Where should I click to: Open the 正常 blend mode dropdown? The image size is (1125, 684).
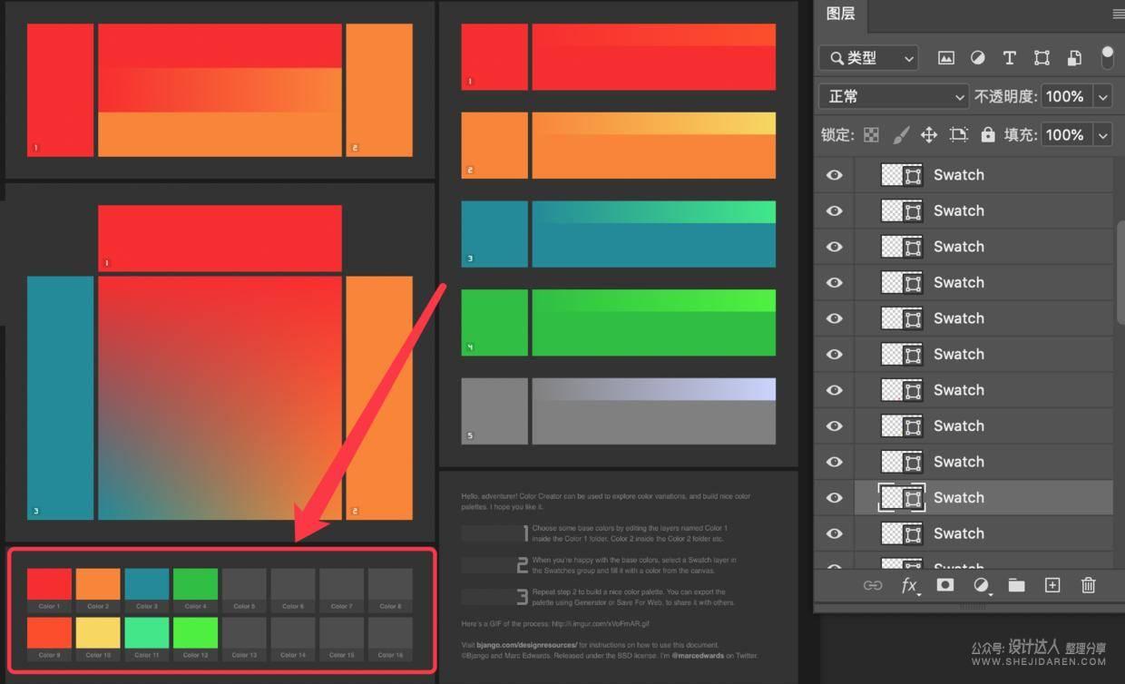894,96
